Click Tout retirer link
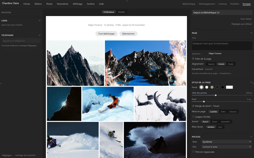Screen dimensions: 254x158 (x=246, y=19)
